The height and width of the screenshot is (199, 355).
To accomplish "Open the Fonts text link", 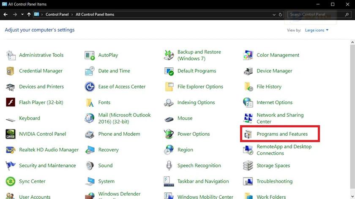I will point(104,102).
